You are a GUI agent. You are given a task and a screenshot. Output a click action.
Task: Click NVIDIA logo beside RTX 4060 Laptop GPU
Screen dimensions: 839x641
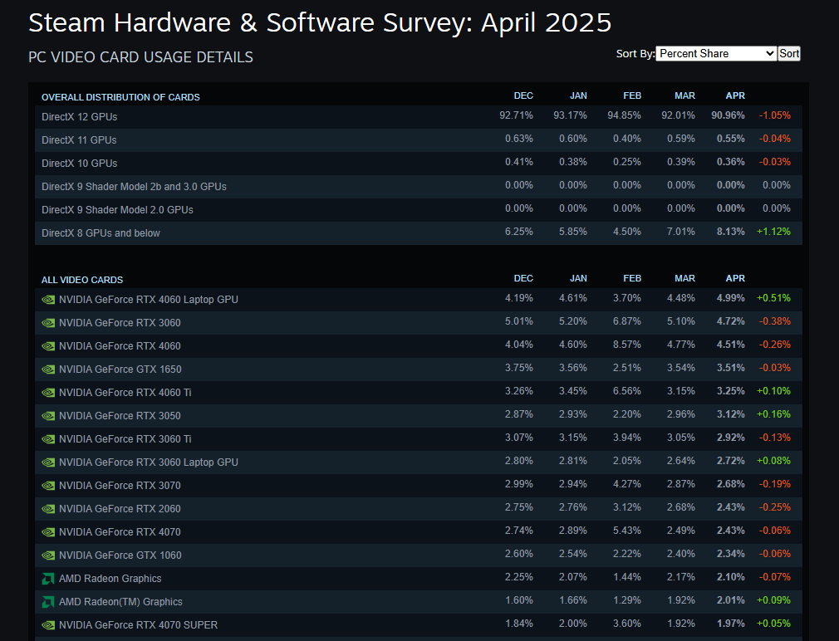48,300
